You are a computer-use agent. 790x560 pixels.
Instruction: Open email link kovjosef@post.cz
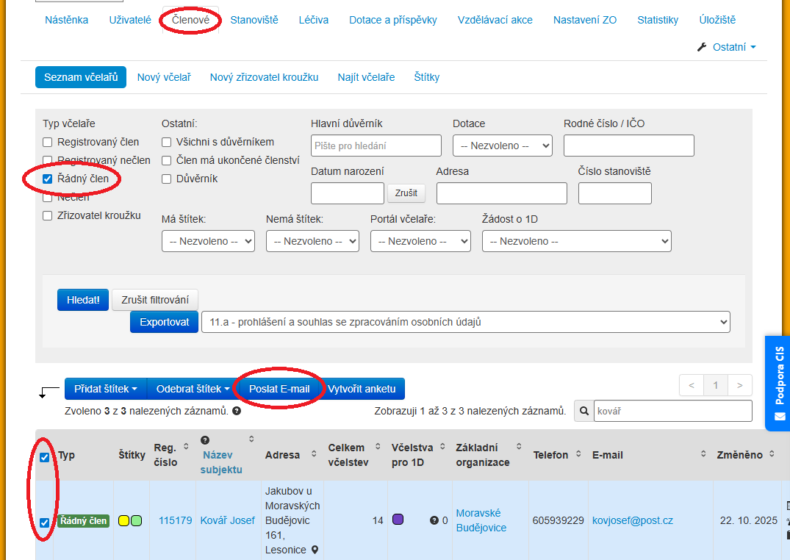point(632,520)
